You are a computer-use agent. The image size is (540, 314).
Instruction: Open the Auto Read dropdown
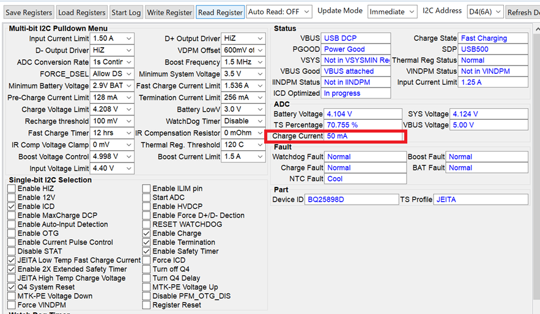pyautogui.click(x=279, y=12)
